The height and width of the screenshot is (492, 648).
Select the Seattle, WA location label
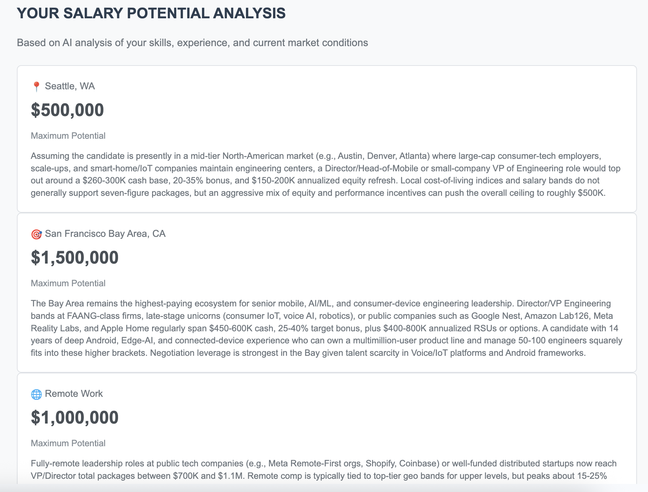coord(70,86)
